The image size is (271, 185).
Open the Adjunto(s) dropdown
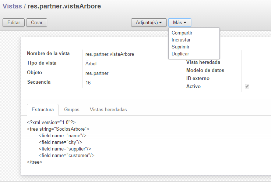click(149, 22)
